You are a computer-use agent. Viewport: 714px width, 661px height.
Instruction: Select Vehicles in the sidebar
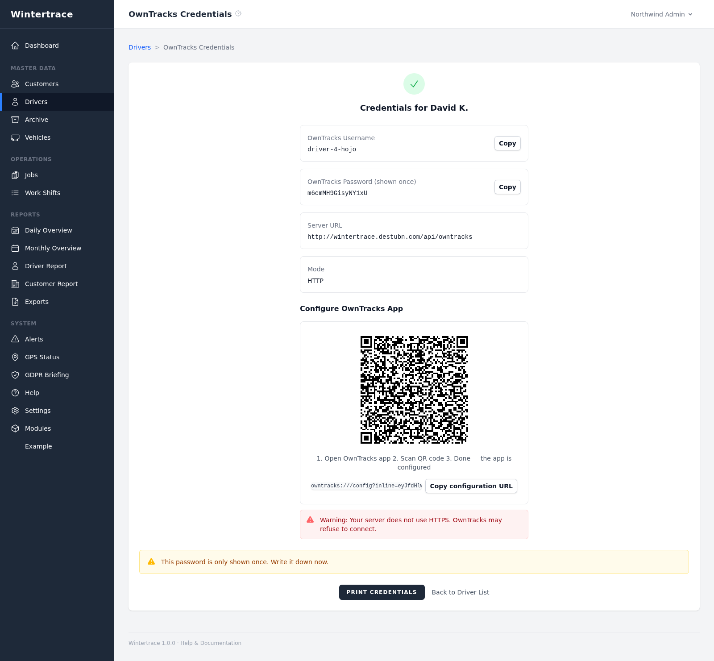click(57, 137)
